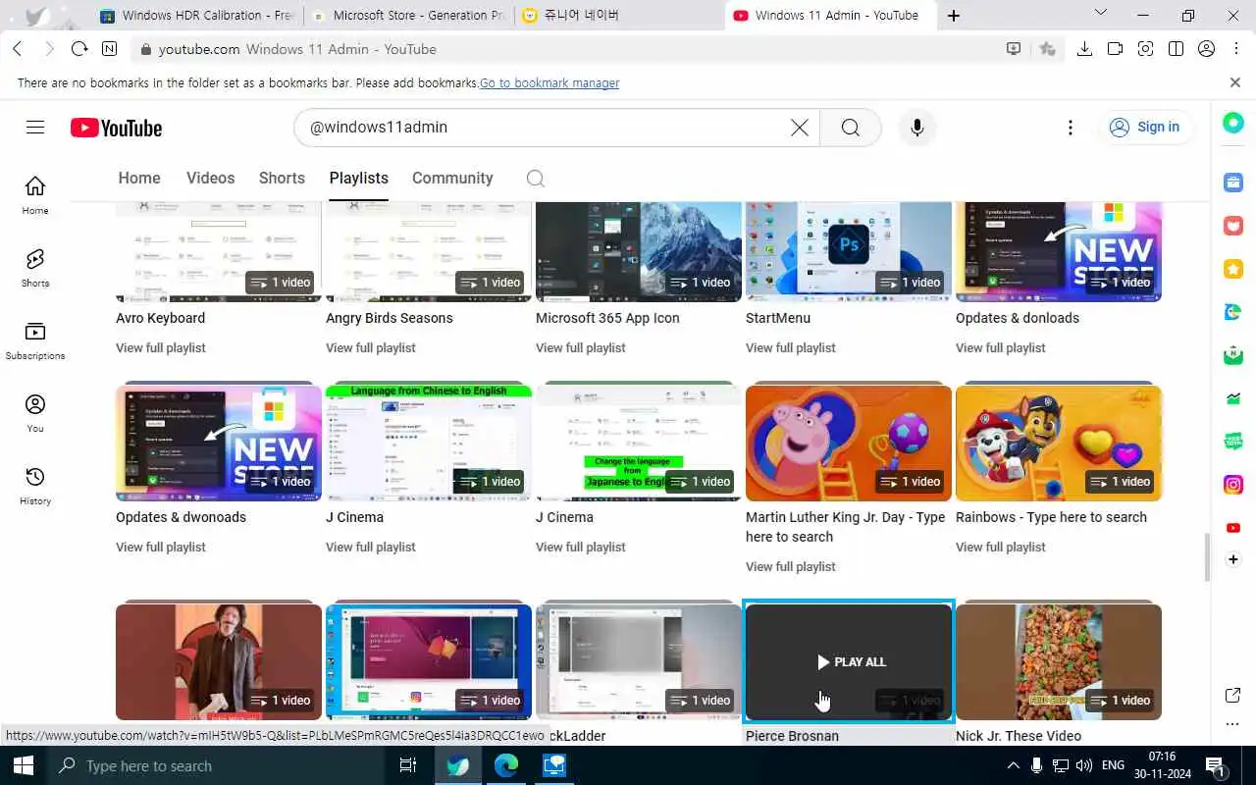Image resolution: width=1256 pixels, height=785 pixels.
Task: Open Opdates & dwonoads playlist thumbnail
Action: (219, 443)
